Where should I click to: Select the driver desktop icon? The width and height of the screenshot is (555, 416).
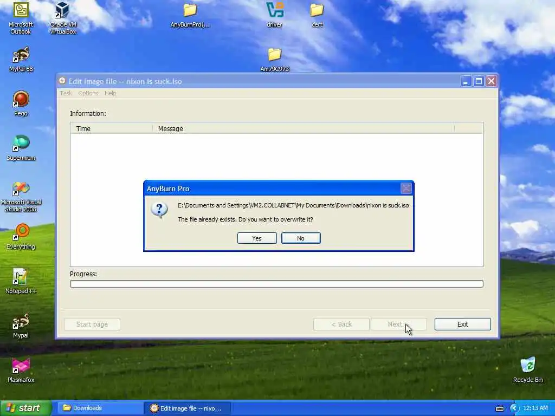pyautogui.click(x=275, y=15)
